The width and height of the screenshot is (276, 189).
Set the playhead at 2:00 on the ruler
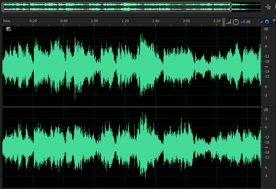(x=186, y=21)
